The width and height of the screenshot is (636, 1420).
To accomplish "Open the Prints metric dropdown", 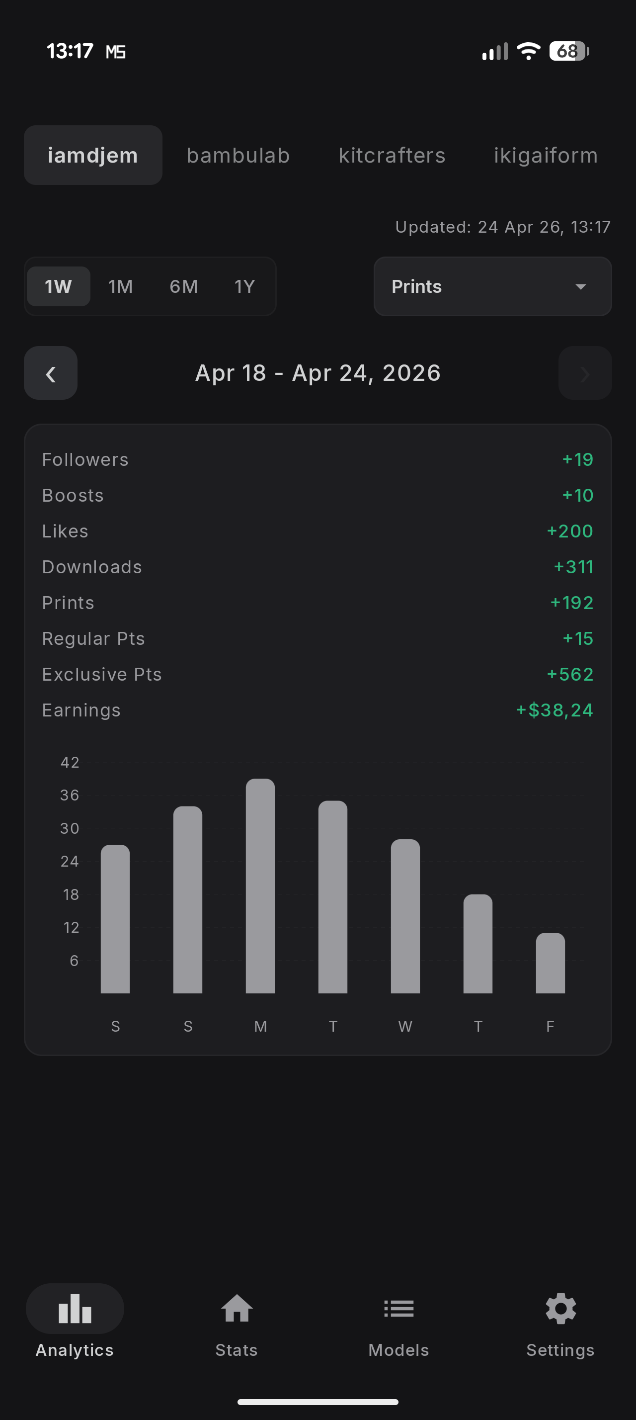I will [492, 287].
